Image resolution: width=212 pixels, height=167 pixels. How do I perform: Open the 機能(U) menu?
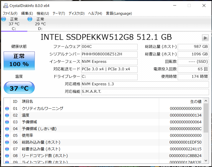(43, 13)
